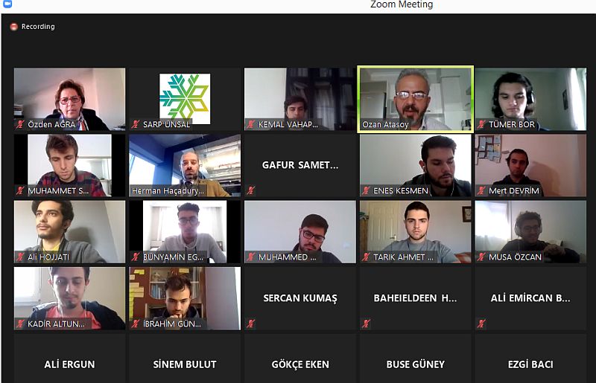Click muted mic icon under GAFUR SAMET tile
The width and height of the screenshot is (596, 383).
(250, 190)
